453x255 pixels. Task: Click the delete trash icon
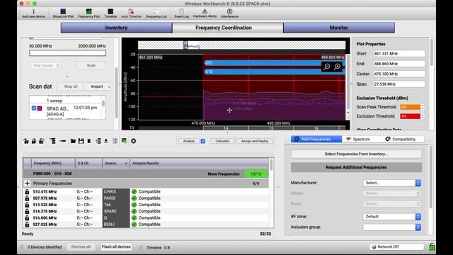pyautogui.click(x=89, y=141)
